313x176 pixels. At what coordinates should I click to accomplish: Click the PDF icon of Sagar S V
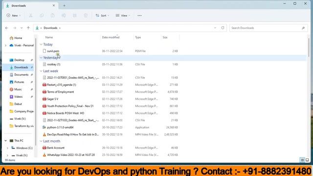click(45, 99)
